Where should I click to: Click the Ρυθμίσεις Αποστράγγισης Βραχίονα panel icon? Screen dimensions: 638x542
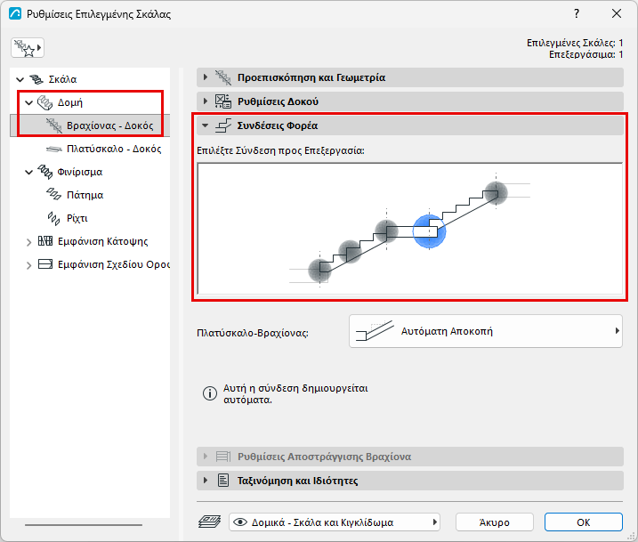pos(223,457)
